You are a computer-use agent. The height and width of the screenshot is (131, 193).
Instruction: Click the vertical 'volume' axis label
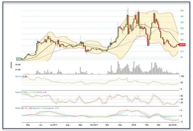pos(11,65)
